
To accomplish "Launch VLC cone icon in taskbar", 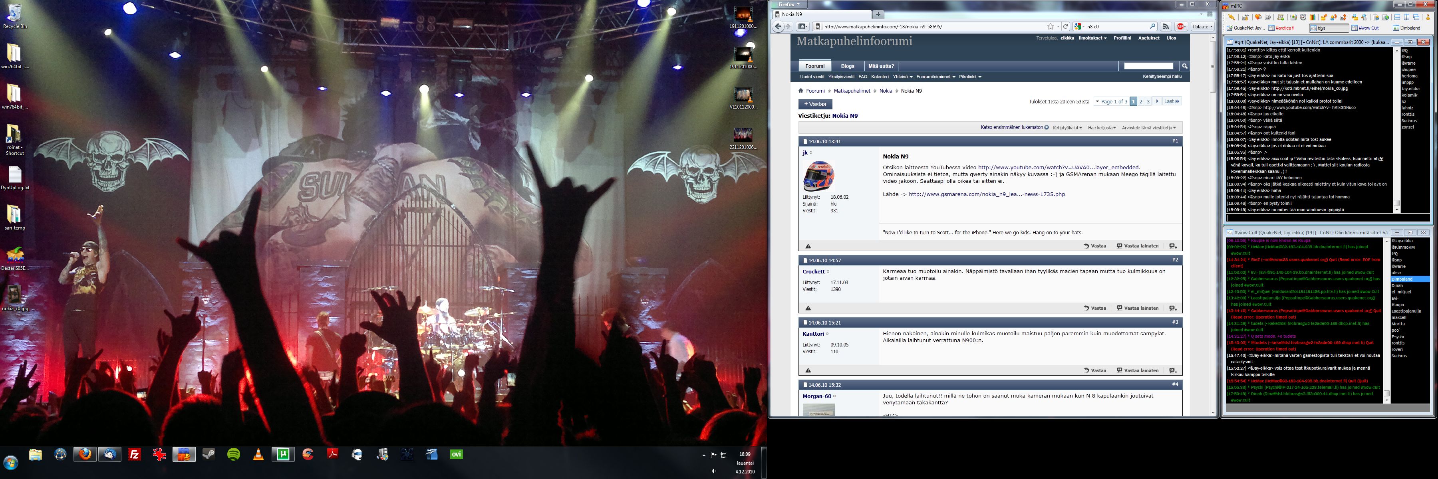I will click(x=258, y=455).
